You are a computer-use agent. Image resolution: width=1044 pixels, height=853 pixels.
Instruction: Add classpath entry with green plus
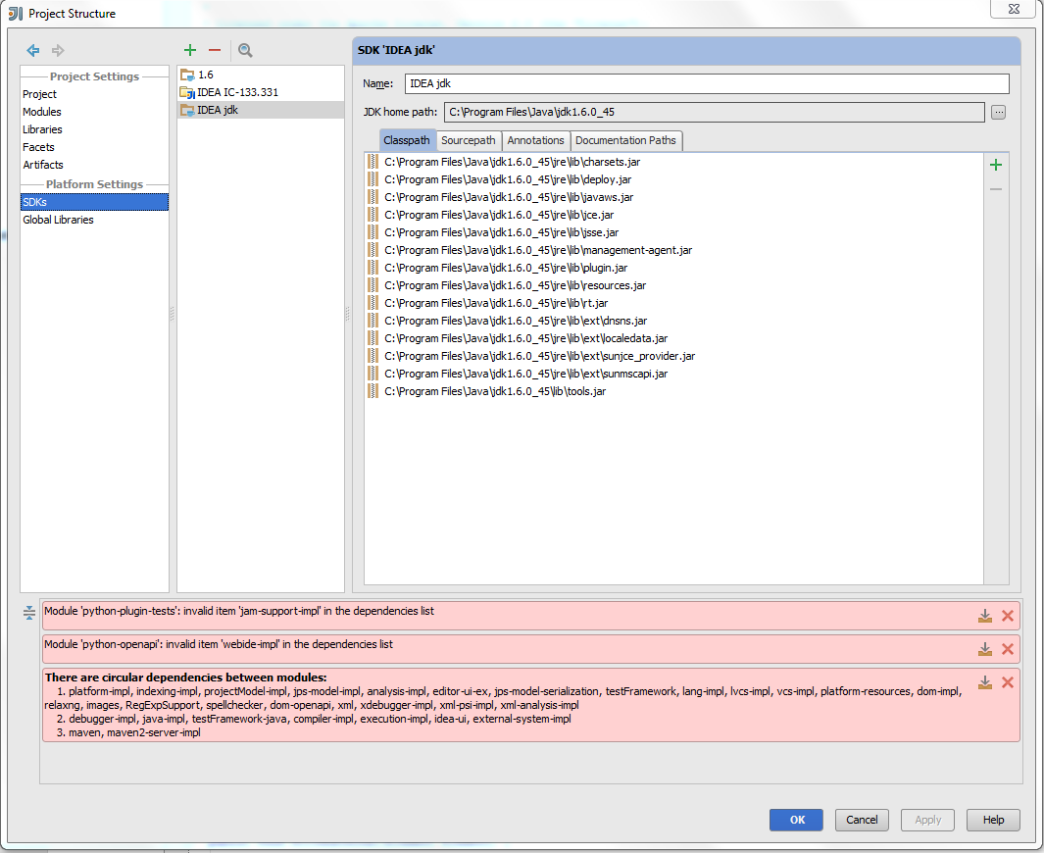pyautogui.click(x=996, y=165)
